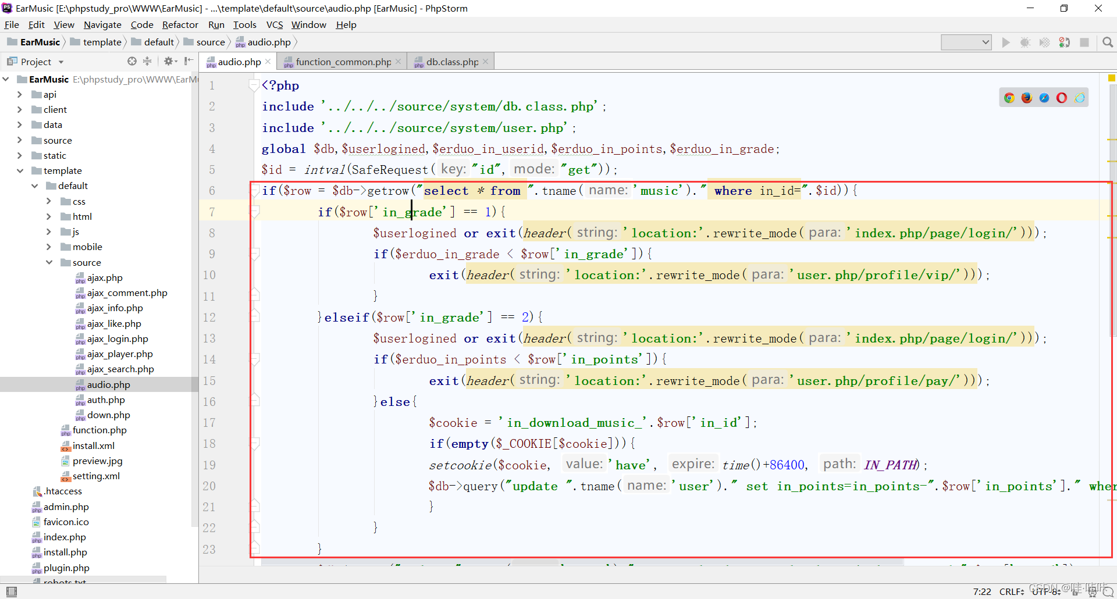This screenshot has height=599, width=1117.
Task: Collapse the template folder
Action: pyautogui.click(x=20, y=170)
